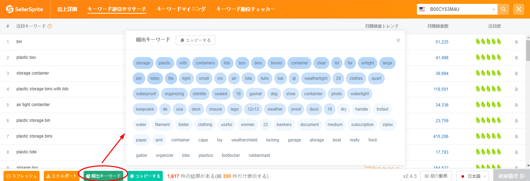Select the 'waterproof' keyword tag
The height and width of the screenshot is (181, 530).
pyautogui.click(x=146, y=94)
